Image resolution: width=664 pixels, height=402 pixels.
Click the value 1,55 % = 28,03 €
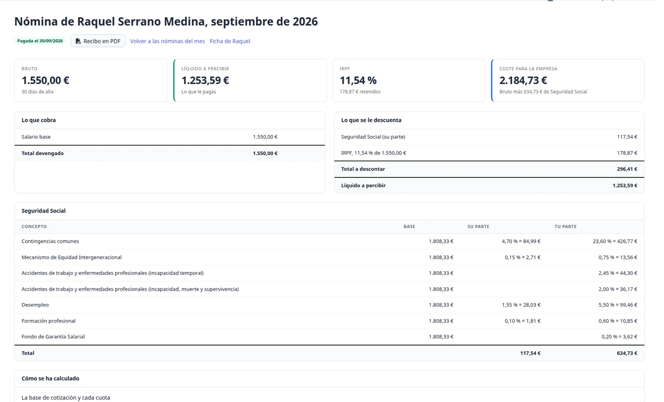(x=521, y=305)
